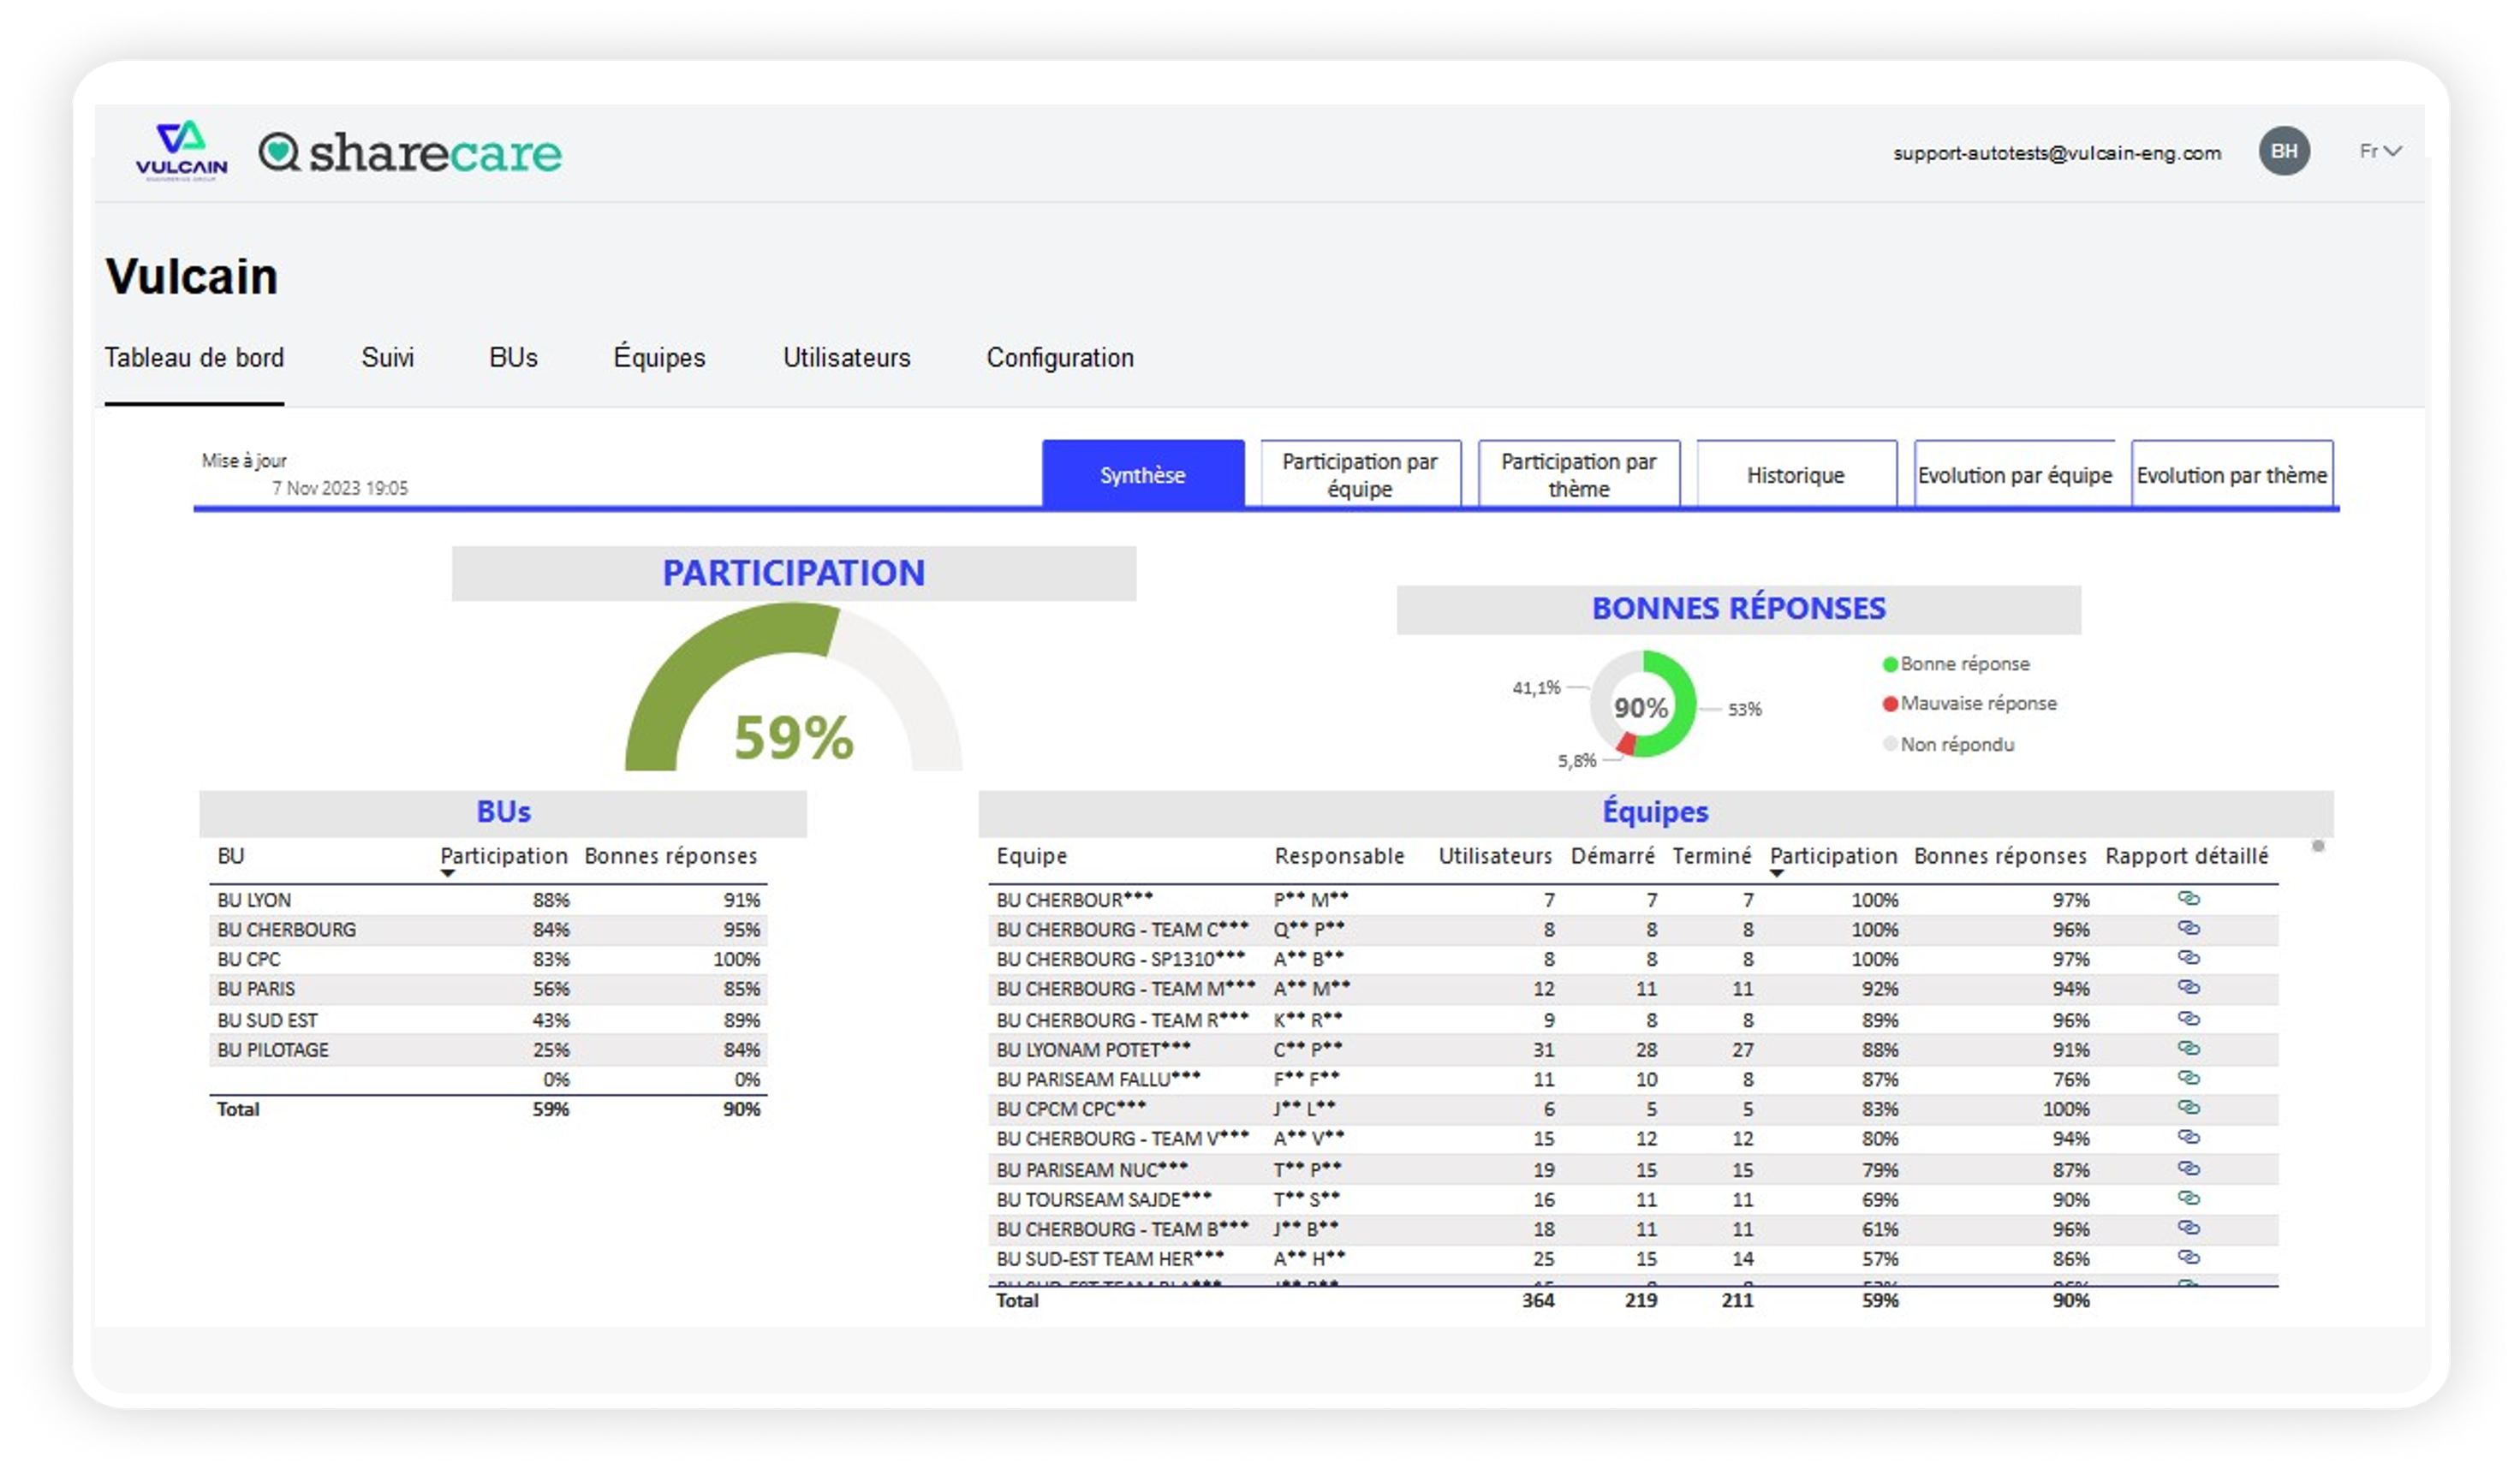Screen dimensions: 2520x1469
Task: Open detailed report for BU CHERBOUR team
Action: [2189, 899]
